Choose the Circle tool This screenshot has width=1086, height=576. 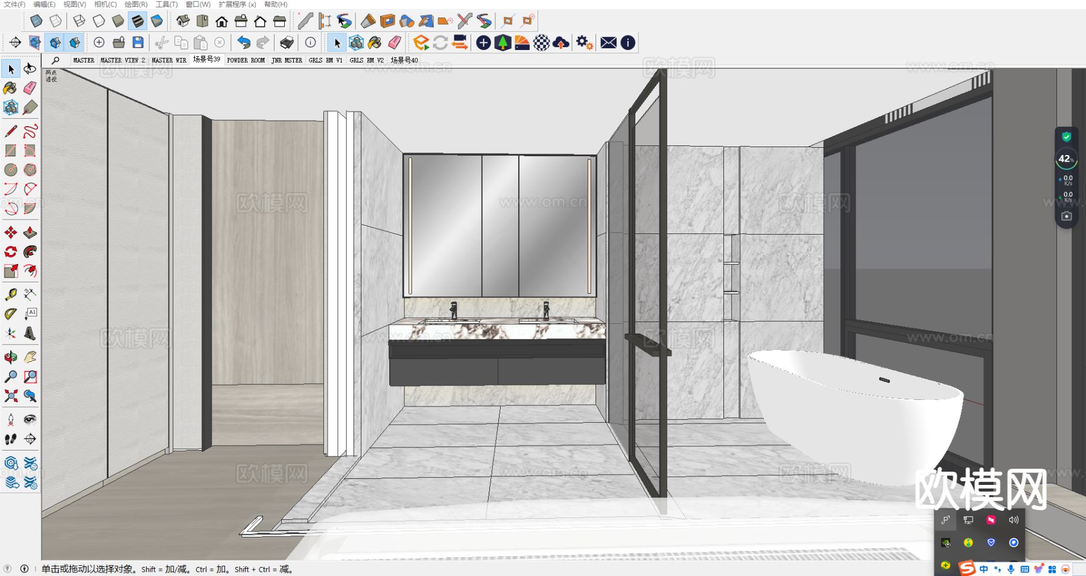10,169
